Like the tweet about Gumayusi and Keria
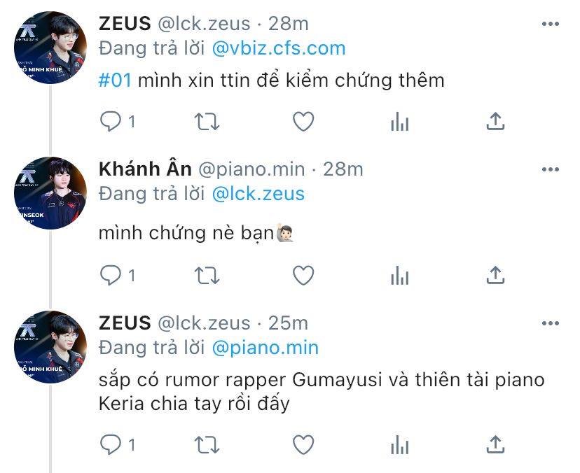This screenshot has width=580, height=473. point(303,444)
